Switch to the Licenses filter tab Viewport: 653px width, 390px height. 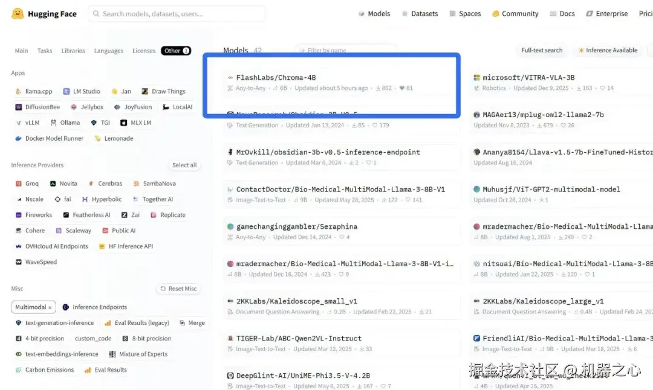[x=144, y=51]
